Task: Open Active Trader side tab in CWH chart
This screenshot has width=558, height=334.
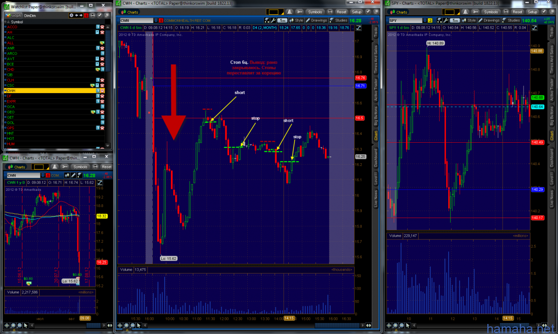Action: (x=376, y=90)
